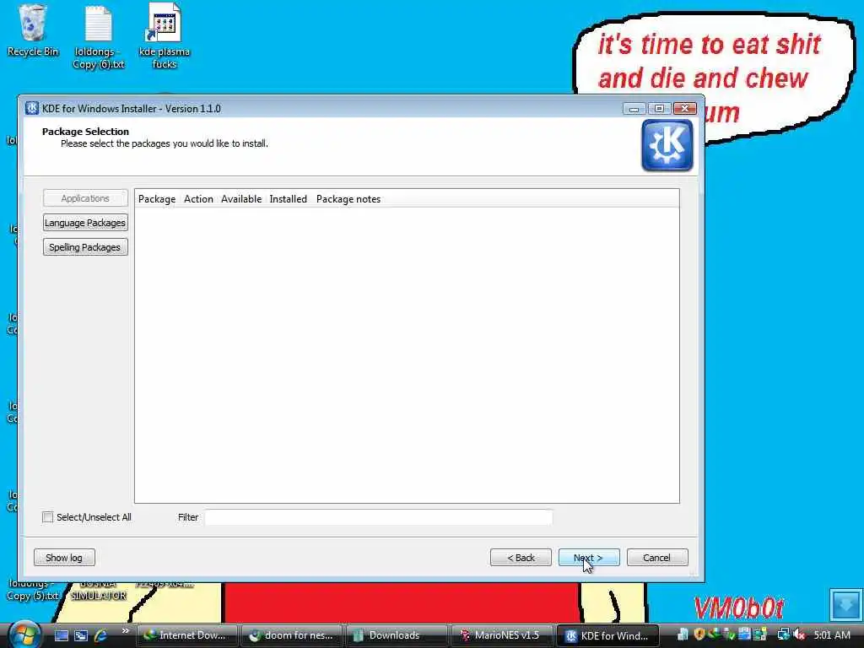Screen dimensions: 864x648
Task: Click the muted volume tray icon
Action: (799, 634)
